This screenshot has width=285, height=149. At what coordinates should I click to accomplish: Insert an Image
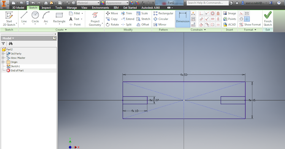click(x=230, y=13)
